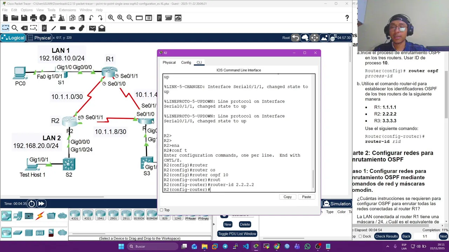Image resolution: width=449 pixels, height=252 pixels.
Task: Add a Simple PDU envelope icon
Action: [x=93, y=28]
